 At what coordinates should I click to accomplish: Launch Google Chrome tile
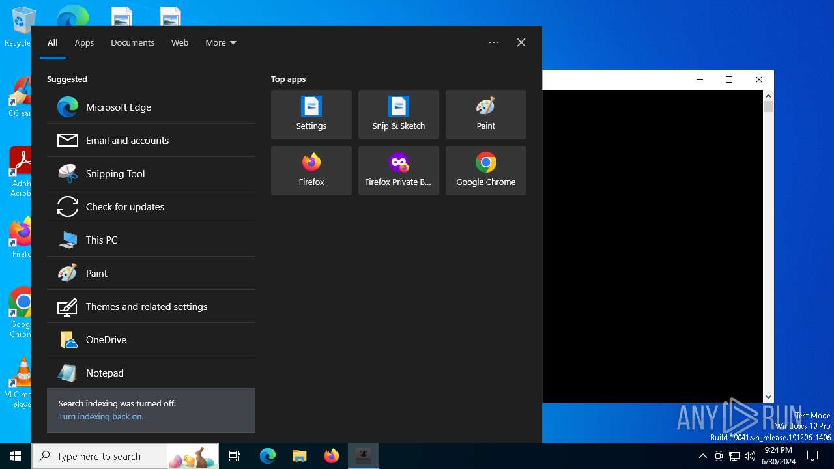[486, 171]
